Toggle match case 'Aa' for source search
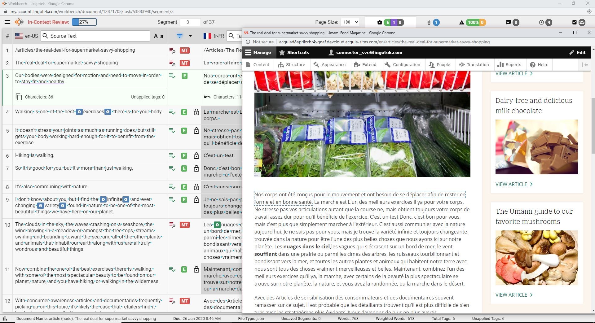This screenshot has height=323, width=595. 158,36
